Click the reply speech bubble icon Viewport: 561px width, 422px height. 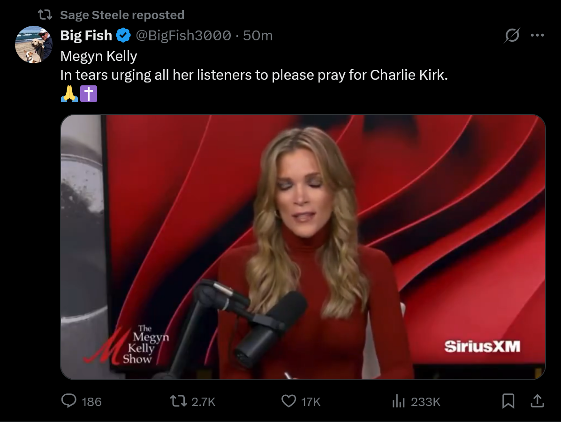(x=69, y=401)
